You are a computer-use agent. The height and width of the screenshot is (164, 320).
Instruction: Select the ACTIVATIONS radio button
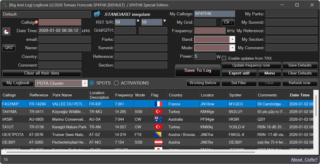click(x=116, y=83)
